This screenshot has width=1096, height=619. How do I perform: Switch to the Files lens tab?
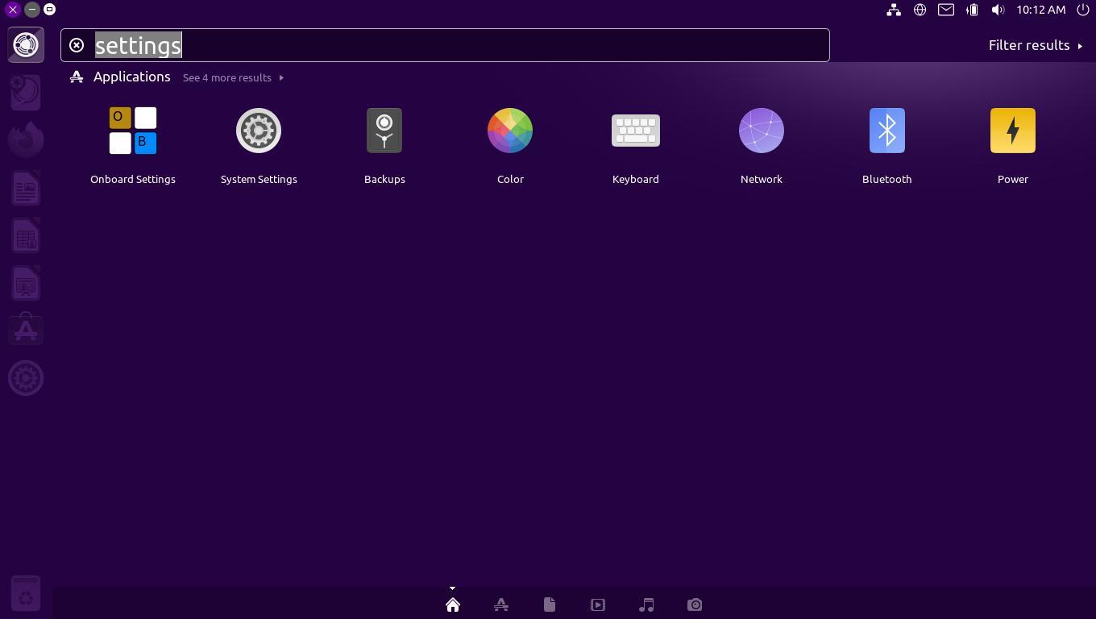click(x=550, y=604)
